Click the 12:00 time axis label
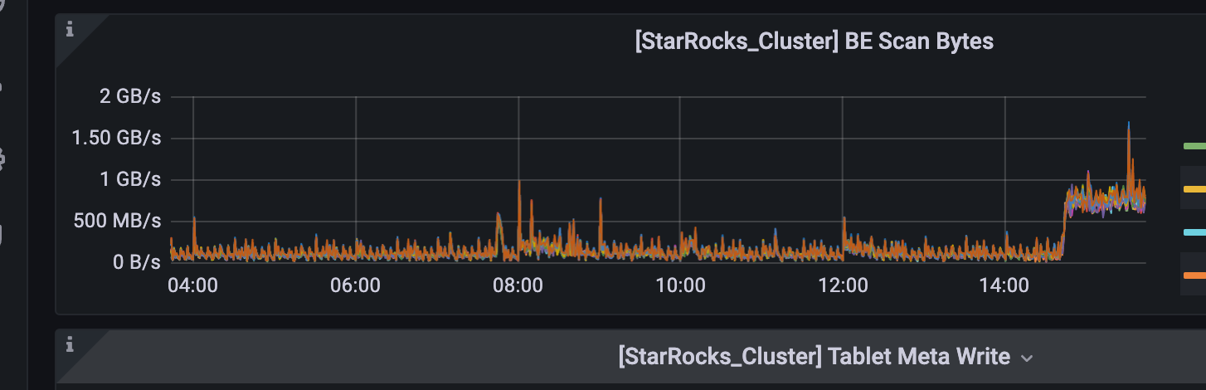The width and height of the screenshot is (1206, 390). point(843,286)
